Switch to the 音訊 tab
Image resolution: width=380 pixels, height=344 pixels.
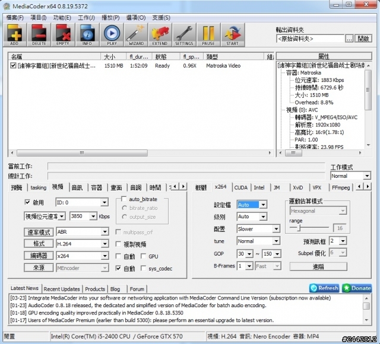pyautogui.click(x=77, y=187)
